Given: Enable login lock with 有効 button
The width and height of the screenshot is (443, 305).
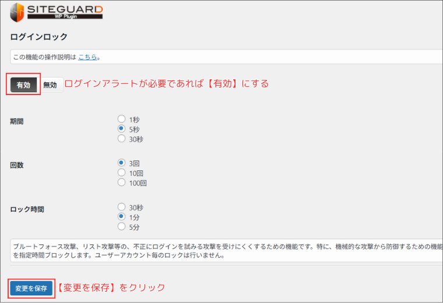Looking at the screenshot, I should click(x=23, y=85).
